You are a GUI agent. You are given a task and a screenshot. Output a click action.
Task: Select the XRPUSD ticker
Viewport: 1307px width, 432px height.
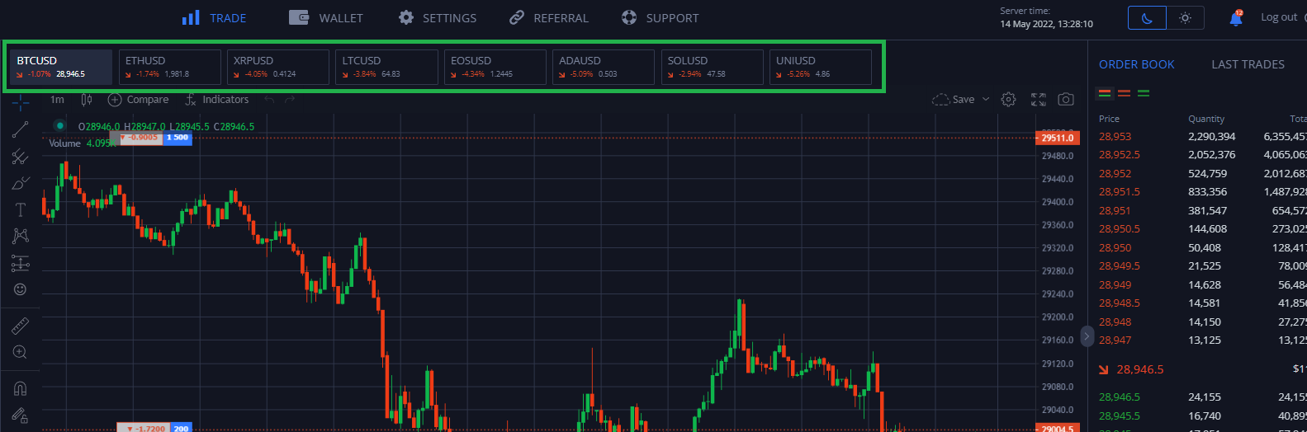(x=277, y=67)
